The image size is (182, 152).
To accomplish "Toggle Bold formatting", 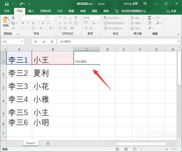I will [23, 23].
